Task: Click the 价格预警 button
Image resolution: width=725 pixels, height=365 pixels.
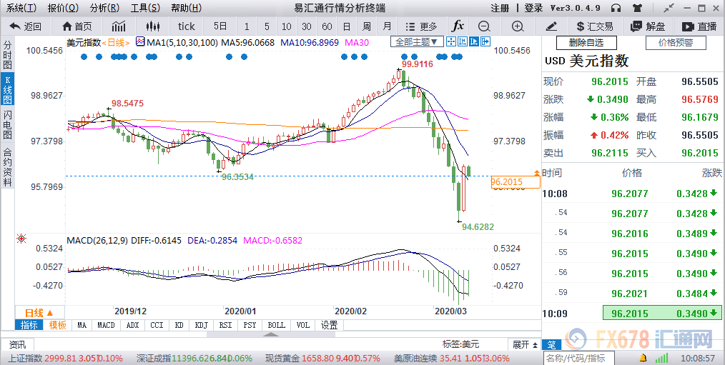Action: (x=676, y=43)
